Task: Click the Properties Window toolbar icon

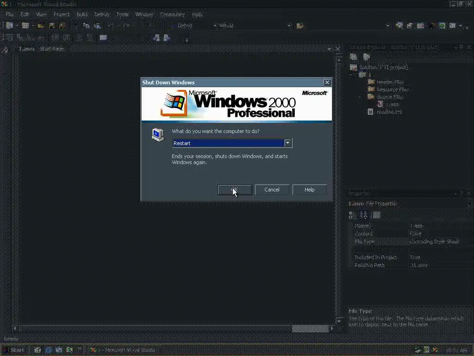Action: coord(410,26)
